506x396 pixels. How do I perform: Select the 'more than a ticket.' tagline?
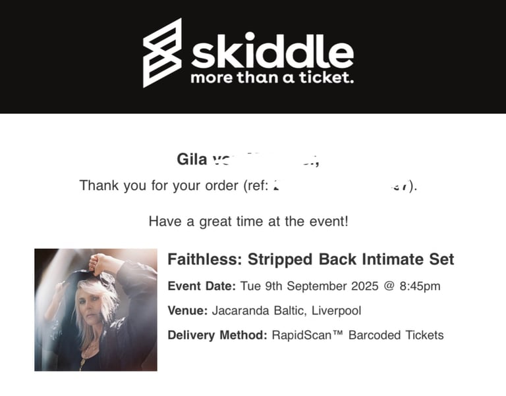point(272,78)
